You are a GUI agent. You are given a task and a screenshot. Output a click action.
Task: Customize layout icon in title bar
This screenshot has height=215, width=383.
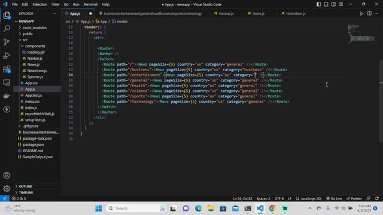pos(341,4)
